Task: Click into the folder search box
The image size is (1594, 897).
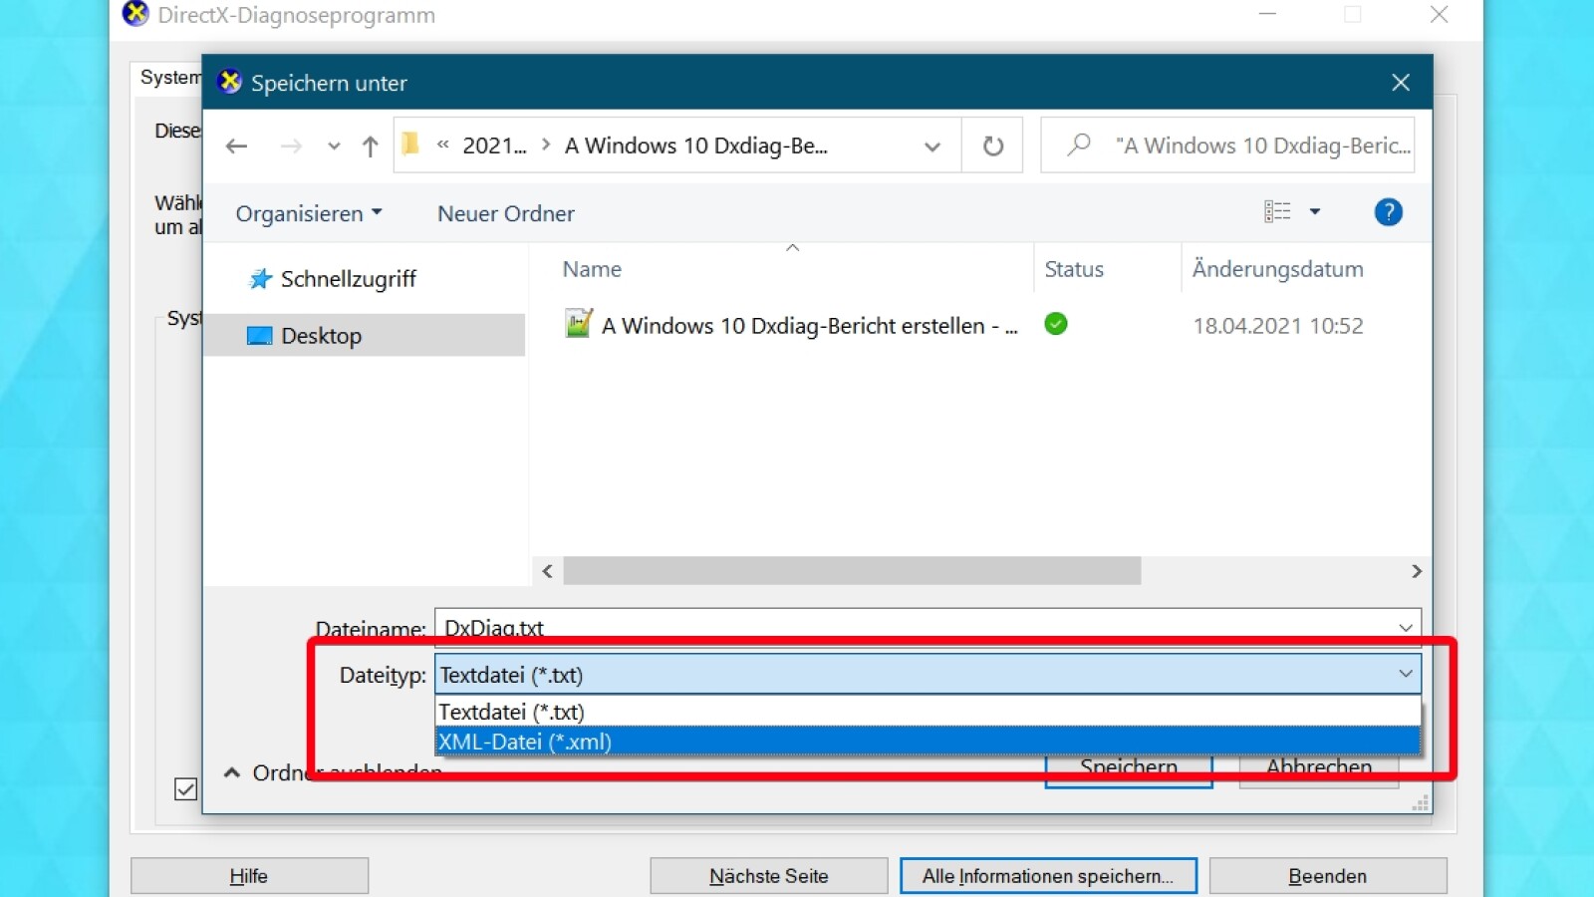Action: (x=1227, y=146)
